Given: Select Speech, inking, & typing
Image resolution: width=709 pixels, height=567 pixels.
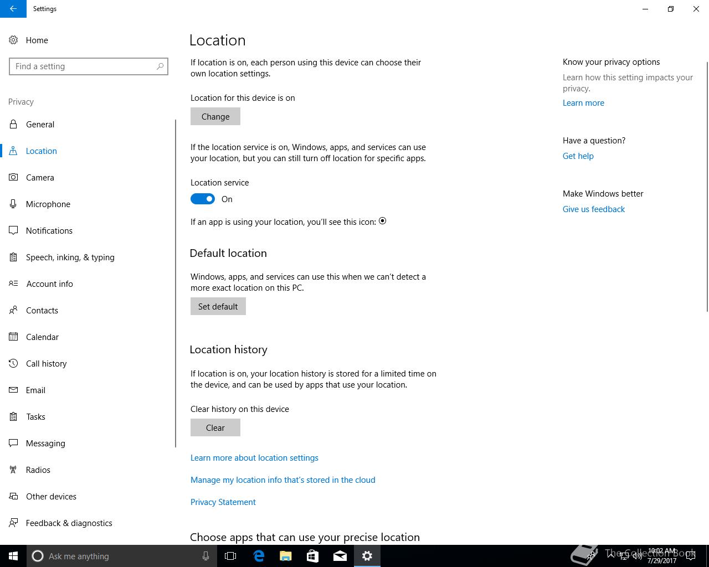Looking at the screenshot, I should click(x=89, y=257).
